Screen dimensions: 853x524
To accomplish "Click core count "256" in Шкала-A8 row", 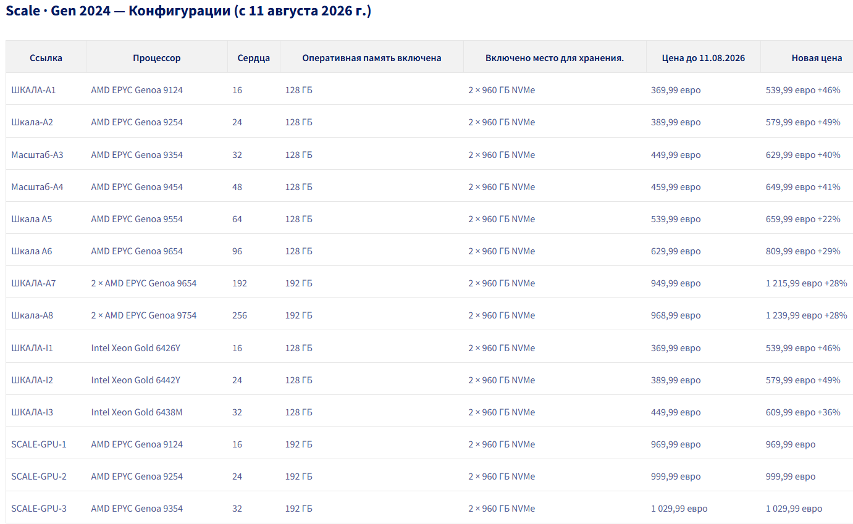I will 240,315.
